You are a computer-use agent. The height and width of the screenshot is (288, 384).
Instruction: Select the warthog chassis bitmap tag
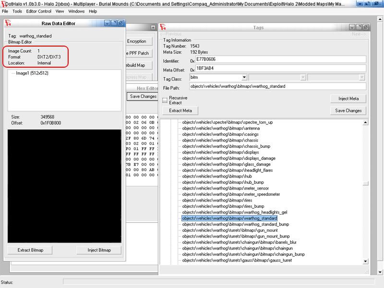(x=220, y=140)
